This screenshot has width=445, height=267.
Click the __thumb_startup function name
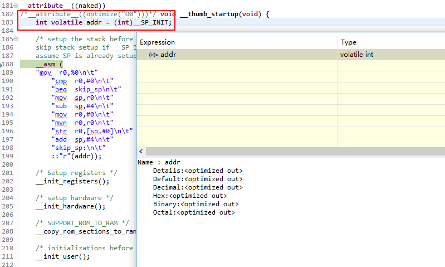209,14
